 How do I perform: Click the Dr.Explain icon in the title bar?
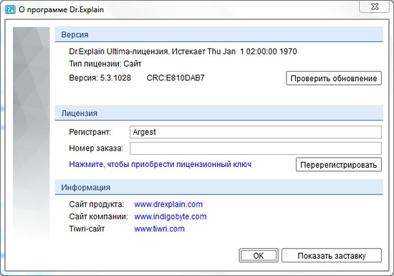click(x=10, y=9)
